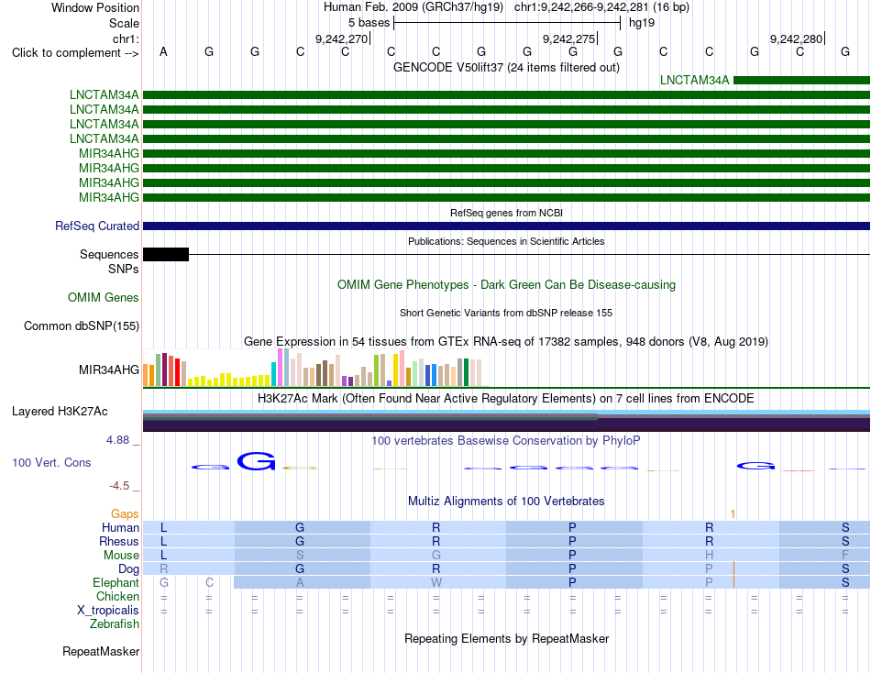Click amino acid P in Rhesus row

[x=573, y=541]
